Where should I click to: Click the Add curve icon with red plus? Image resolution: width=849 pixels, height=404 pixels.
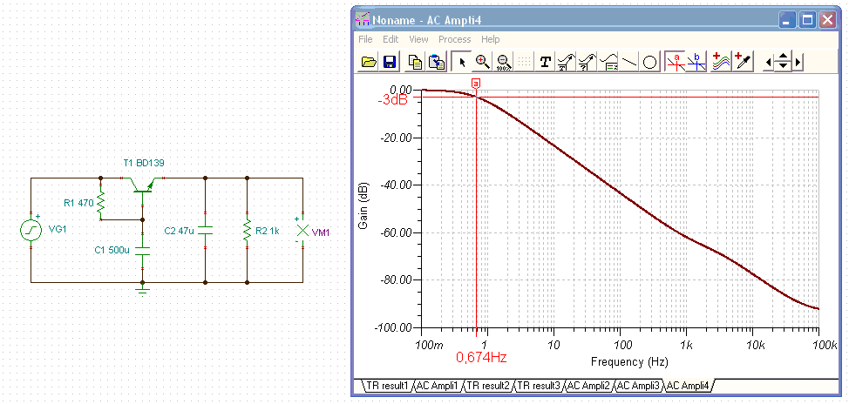(722, 62)
